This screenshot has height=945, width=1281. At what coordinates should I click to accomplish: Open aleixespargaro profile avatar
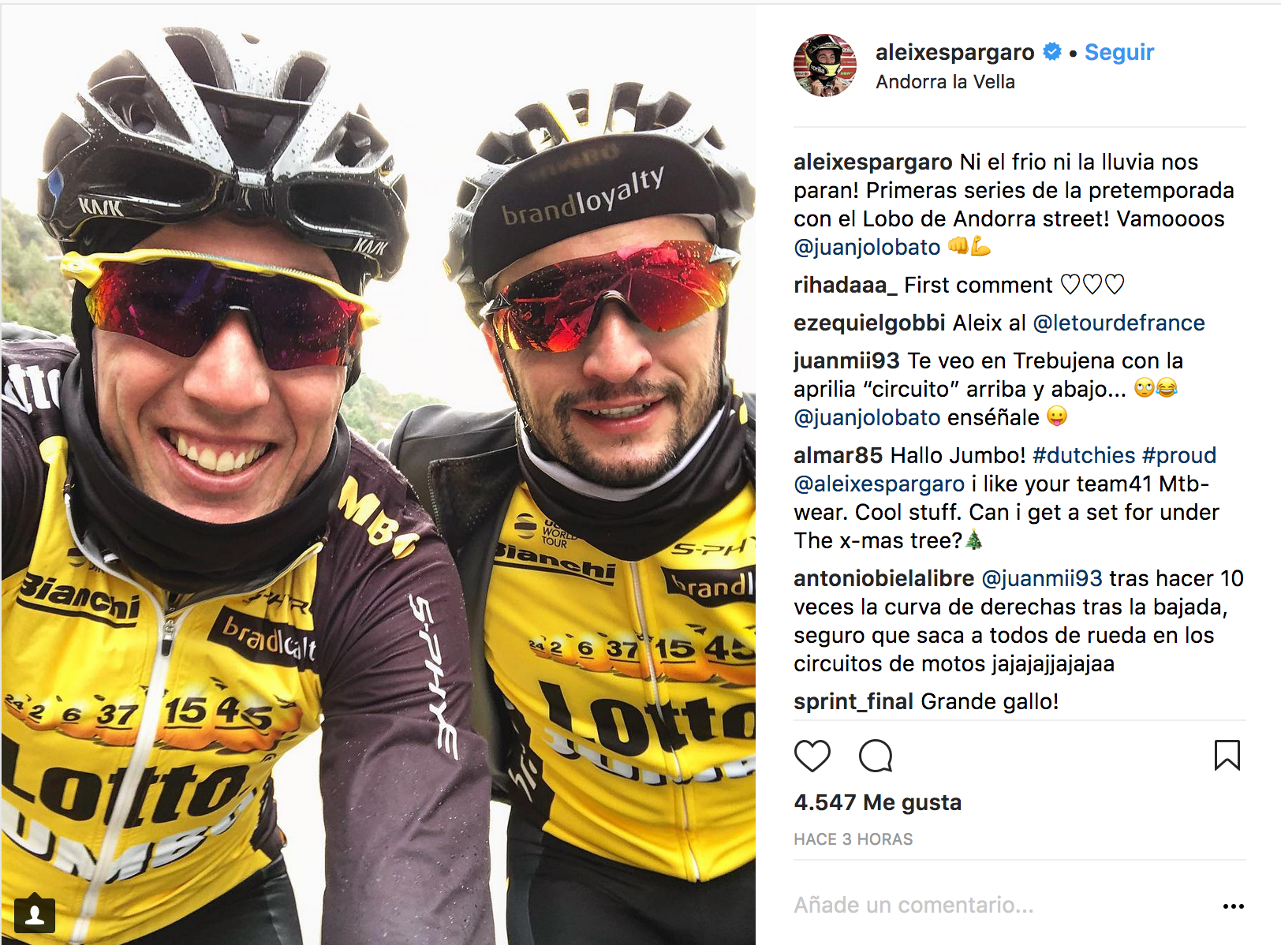[x=825, y=65]
